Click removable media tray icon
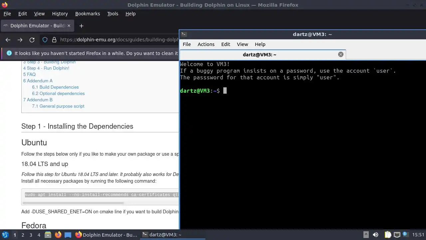Screen dimensions: 426x240 click(366, 235)
